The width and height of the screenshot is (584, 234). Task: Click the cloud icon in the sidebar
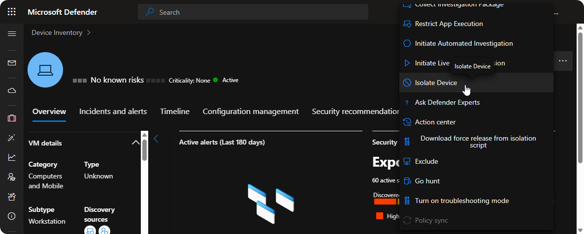12,90
